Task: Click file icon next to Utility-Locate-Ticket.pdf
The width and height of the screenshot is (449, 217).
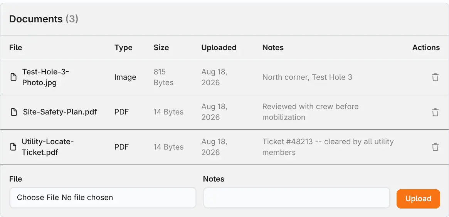Action: [x=13, y=147]
